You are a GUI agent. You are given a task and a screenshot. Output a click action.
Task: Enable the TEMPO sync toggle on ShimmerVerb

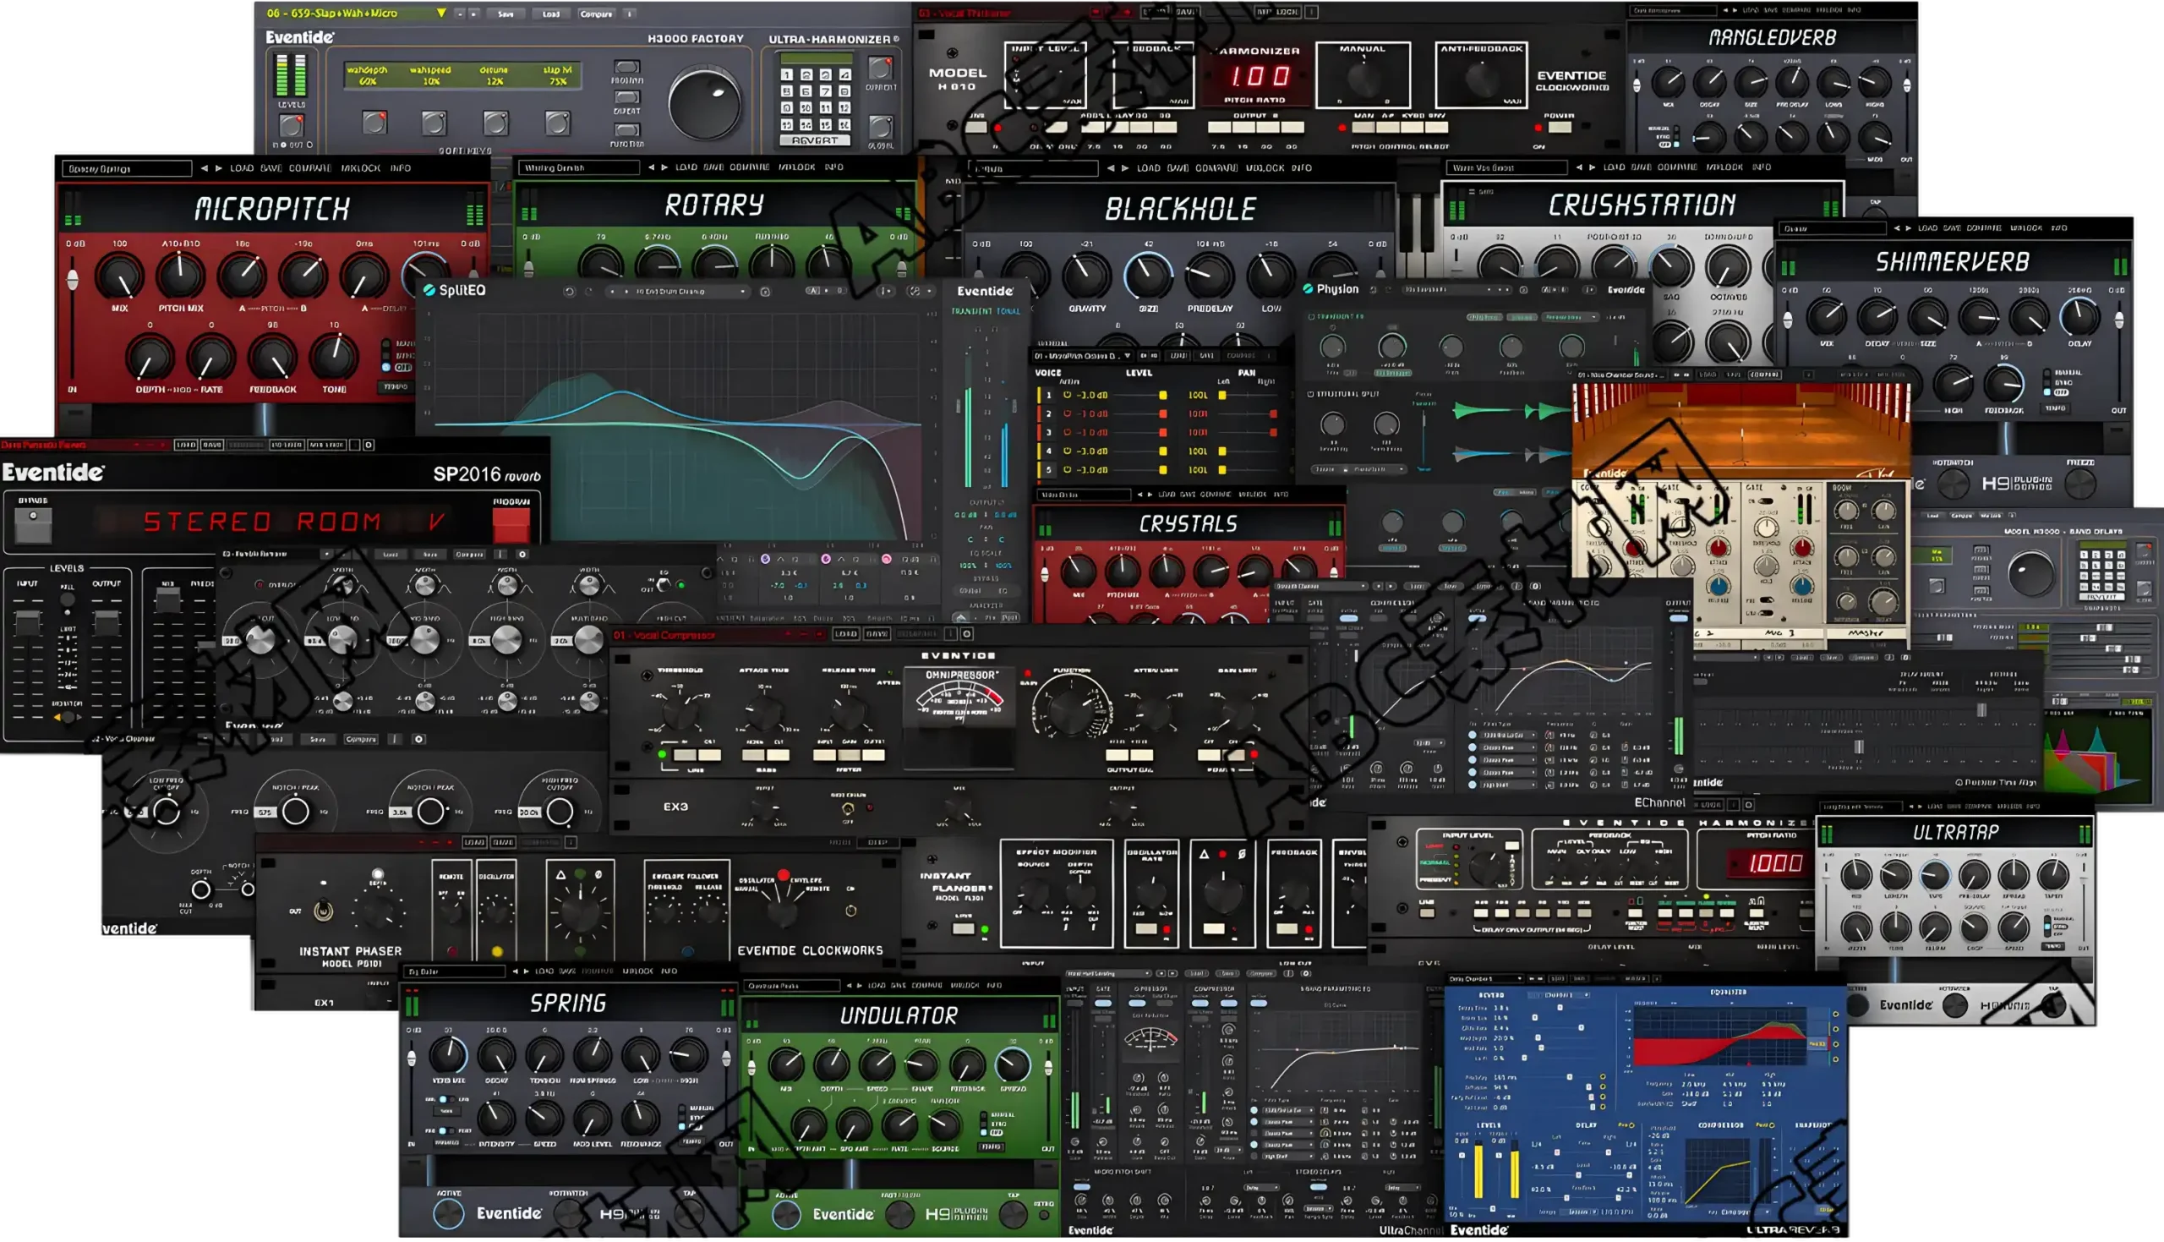click(2057, 409)
